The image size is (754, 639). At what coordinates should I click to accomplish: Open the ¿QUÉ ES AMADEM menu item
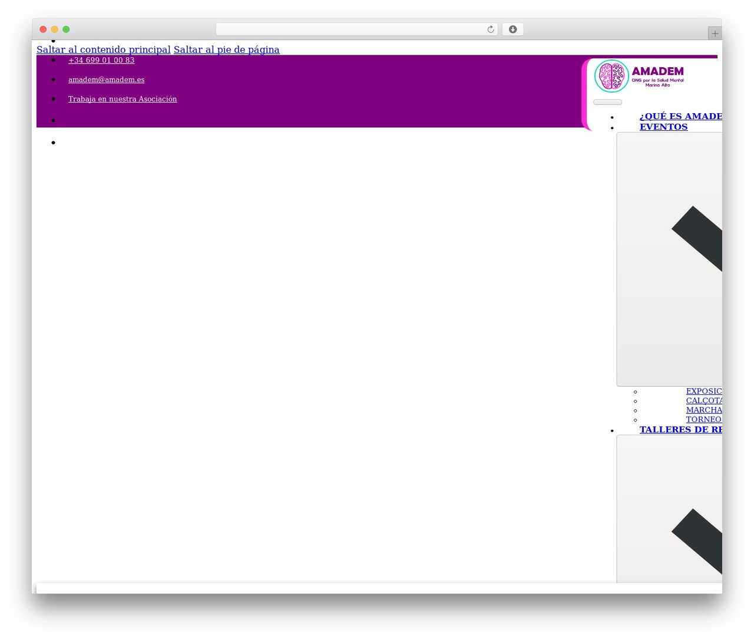coord(680,116)
